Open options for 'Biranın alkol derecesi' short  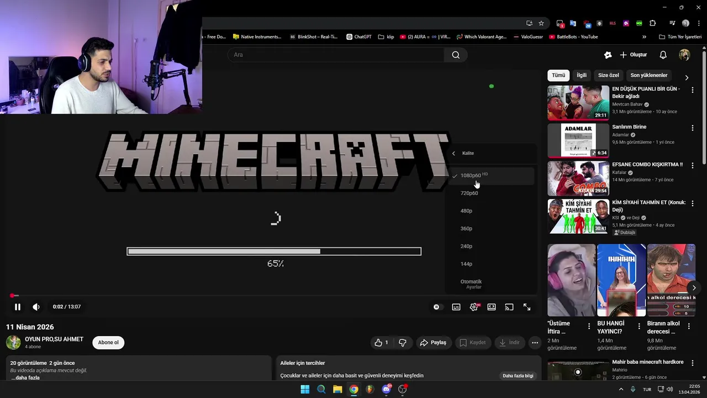pos(689,326)
